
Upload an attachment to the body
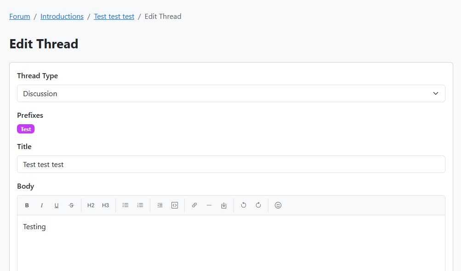pos(224,205)
